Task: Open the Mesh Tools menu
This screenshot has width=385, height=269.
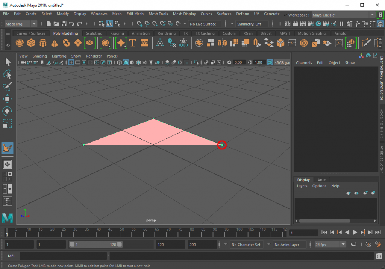Action: point(158,14)
